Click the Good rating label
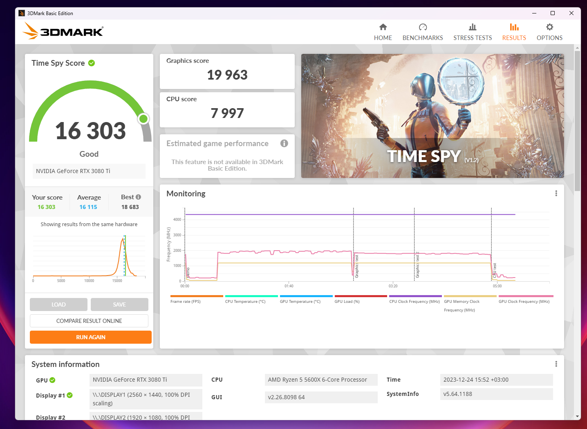The image size is (587, 429). tap(89, 154)
